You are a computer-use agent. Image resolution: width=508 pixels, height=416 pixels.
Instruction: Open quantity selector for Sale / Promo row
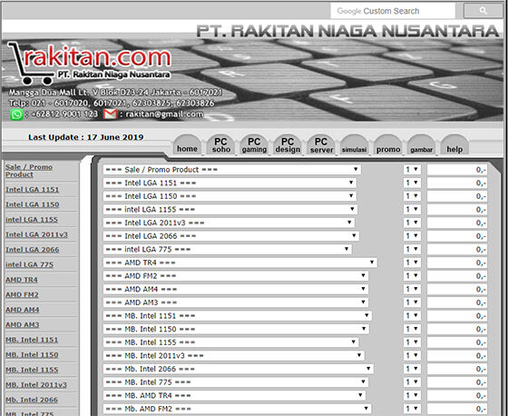point(412,169)
